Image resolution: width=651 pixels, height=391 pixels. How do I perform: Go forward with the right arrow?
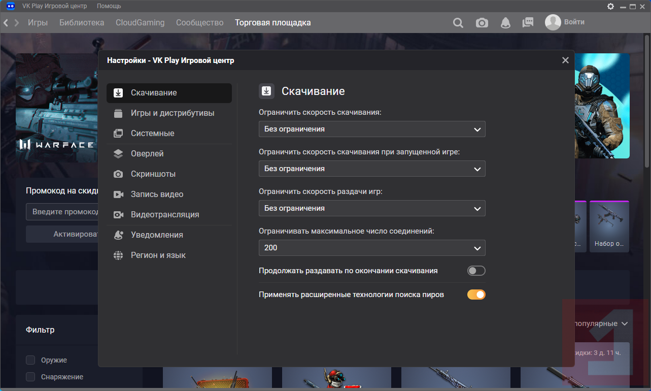click(x=17, y=23)
